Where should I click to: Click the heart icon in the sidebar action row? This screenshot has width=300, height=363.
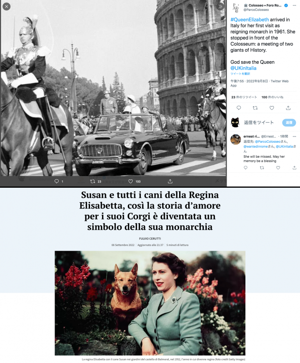point(272,108)
